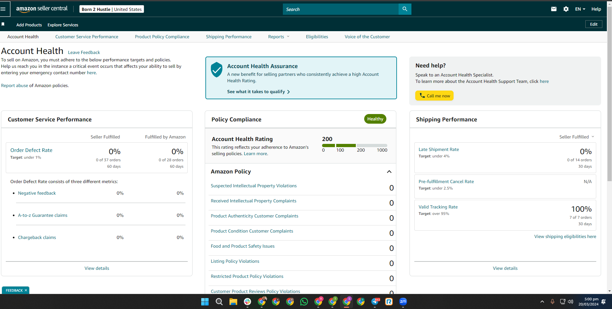This screenshot has height=309, width=612.
Task: Show hidden system tray icons
Action: [542, 302]
